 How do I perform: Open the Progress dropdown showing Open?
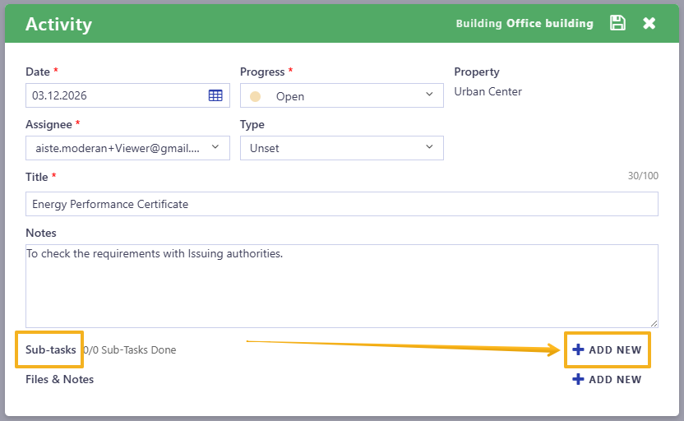pos(341,95)
